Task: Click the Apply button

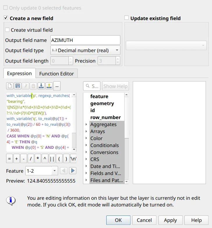Action: tap(170, 220)
